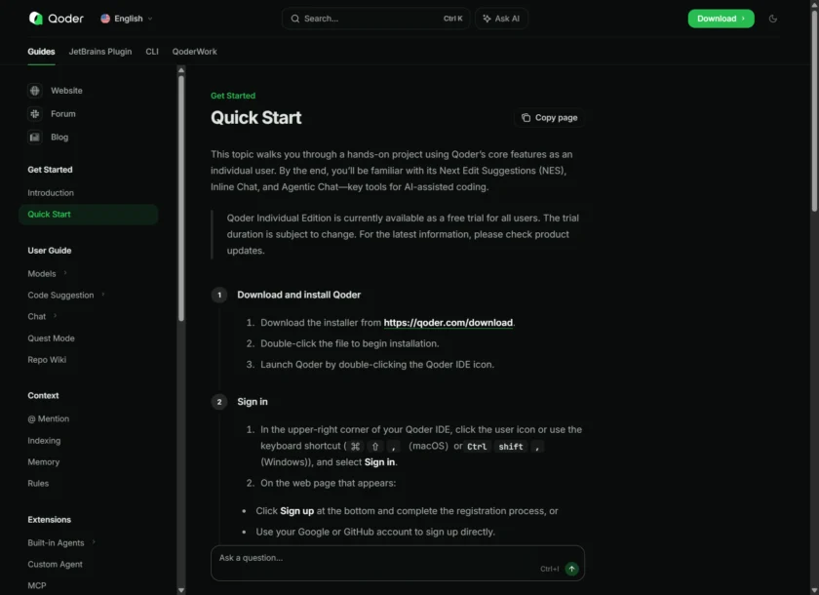Screen dimensions: 819x595
Task: Switch to the QoderWork tab
Action: (194, 52)
